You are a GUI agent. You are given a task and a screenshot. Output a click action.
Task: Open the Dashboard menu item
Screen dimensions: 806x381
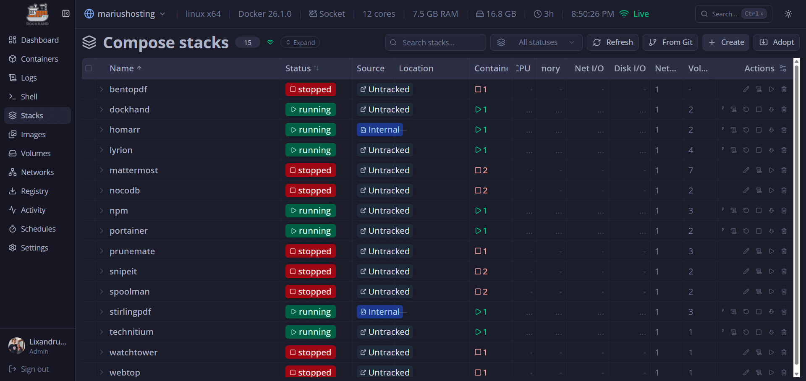point(39,40)
